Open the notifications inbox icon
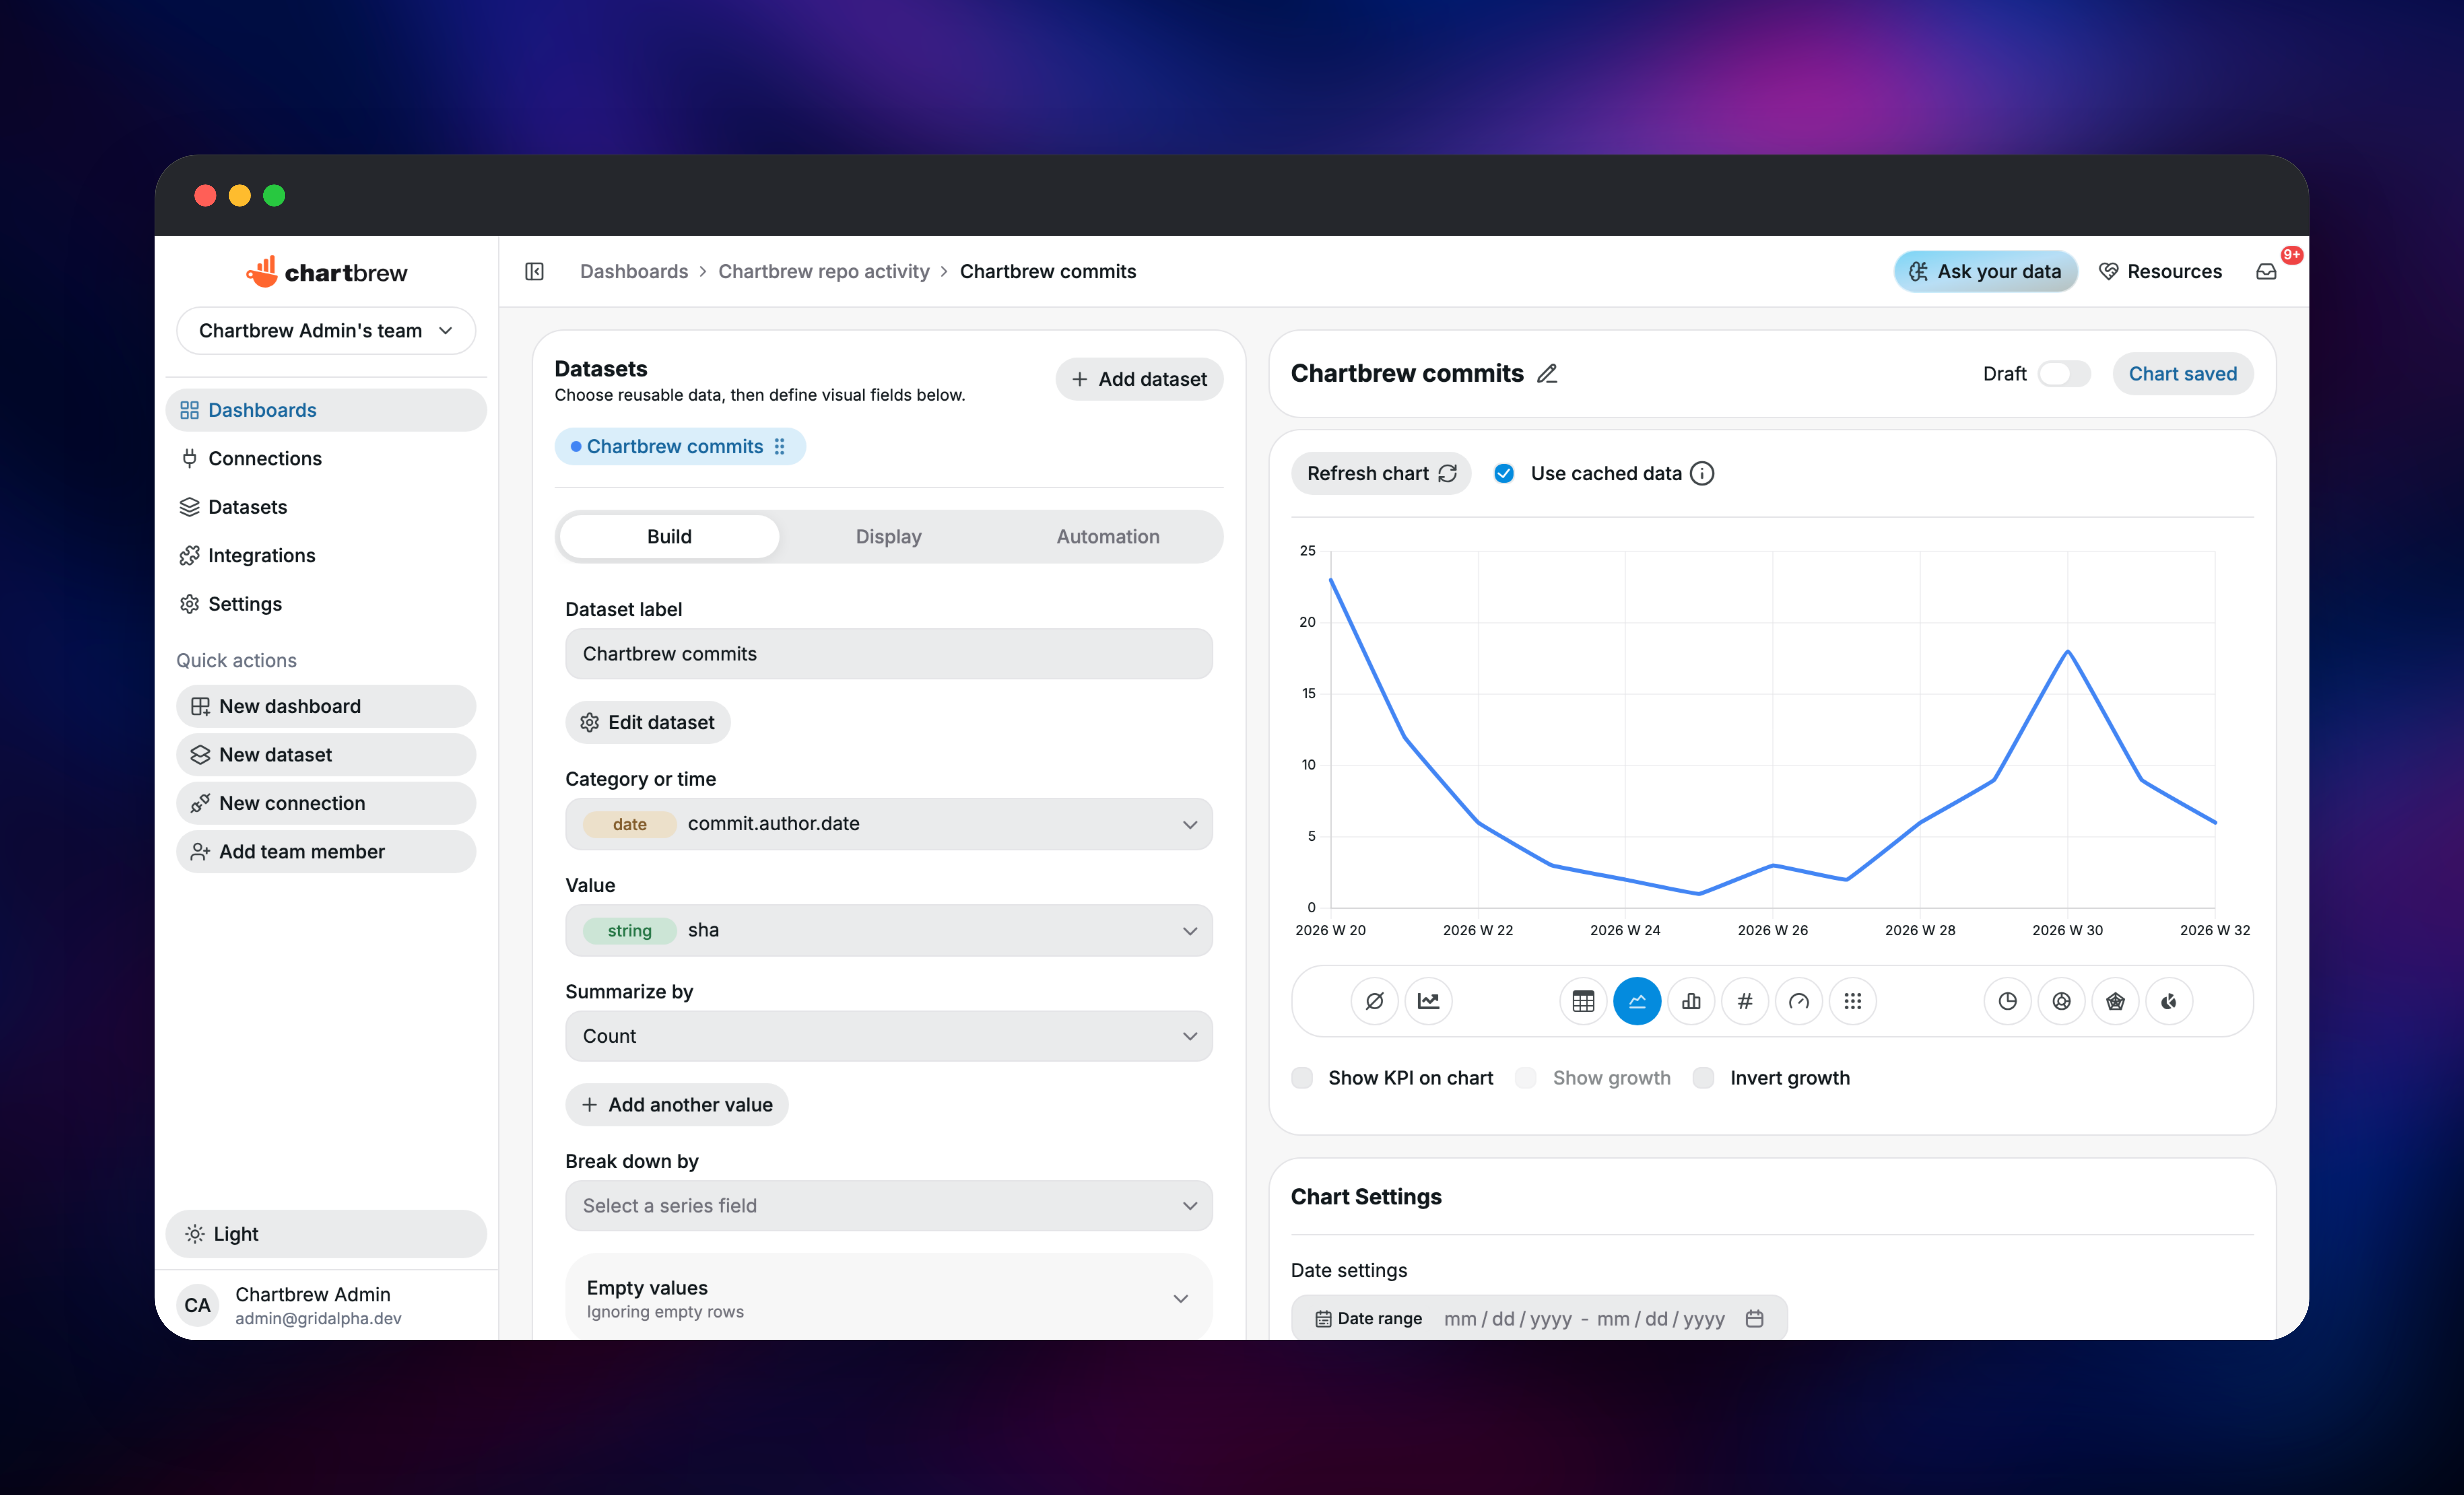This screenshot has height=1495, width=2464. (2266, 272)
